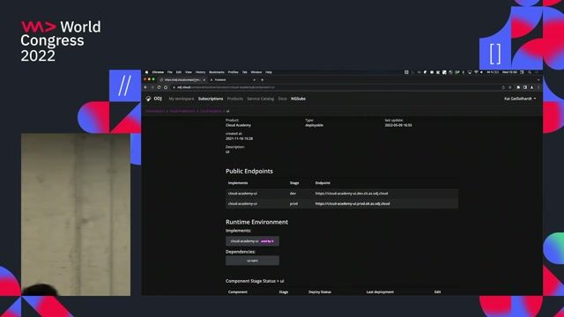Bookmark the page with star icon
The width and height of the screenshot is (564, 317).
[510, 87]
